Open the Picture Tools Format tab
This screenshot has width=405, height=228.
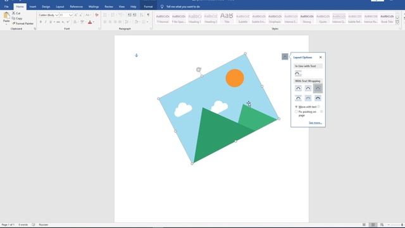point(148,6)
